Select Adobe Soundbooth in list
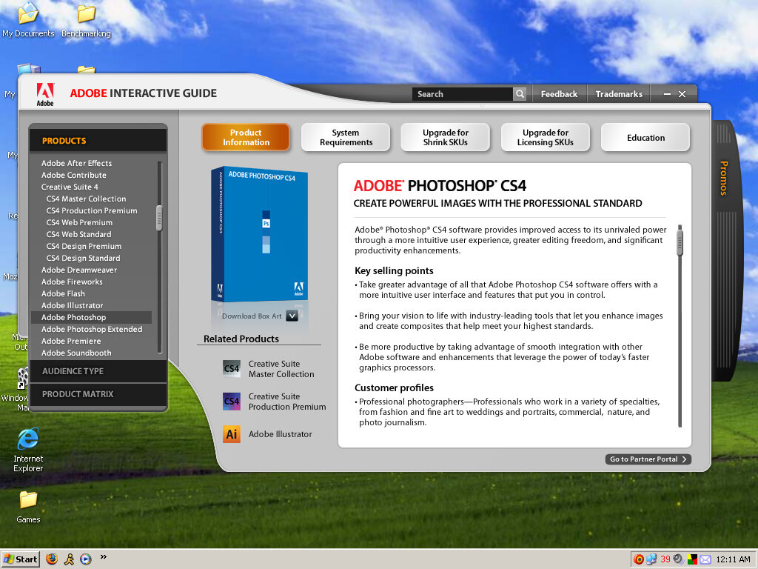The height and width of the screenshot is (569, 758). pos(76,353)
